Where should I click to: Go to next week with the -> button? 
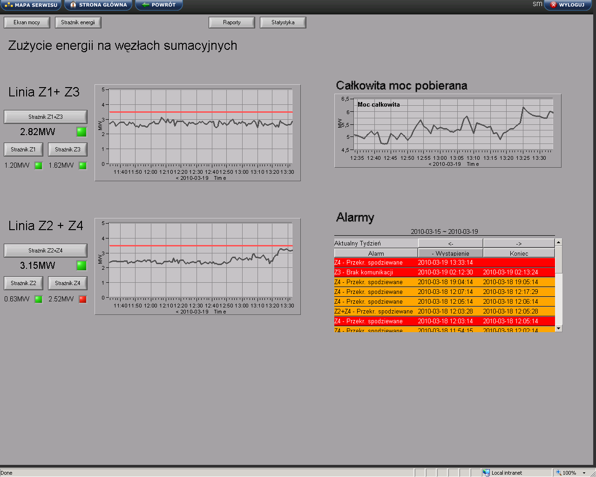point(519,243)
